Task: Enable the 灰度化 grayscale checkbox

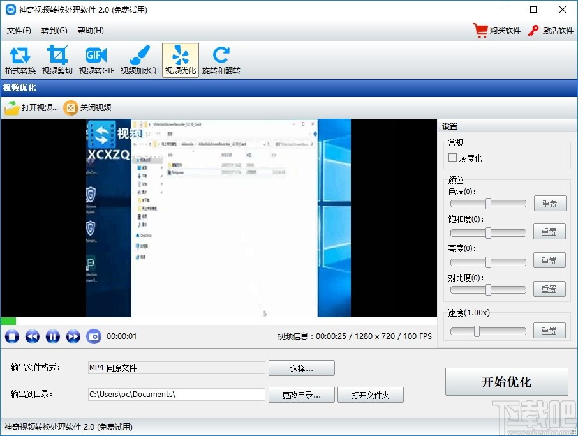Action: coord(453,158)
